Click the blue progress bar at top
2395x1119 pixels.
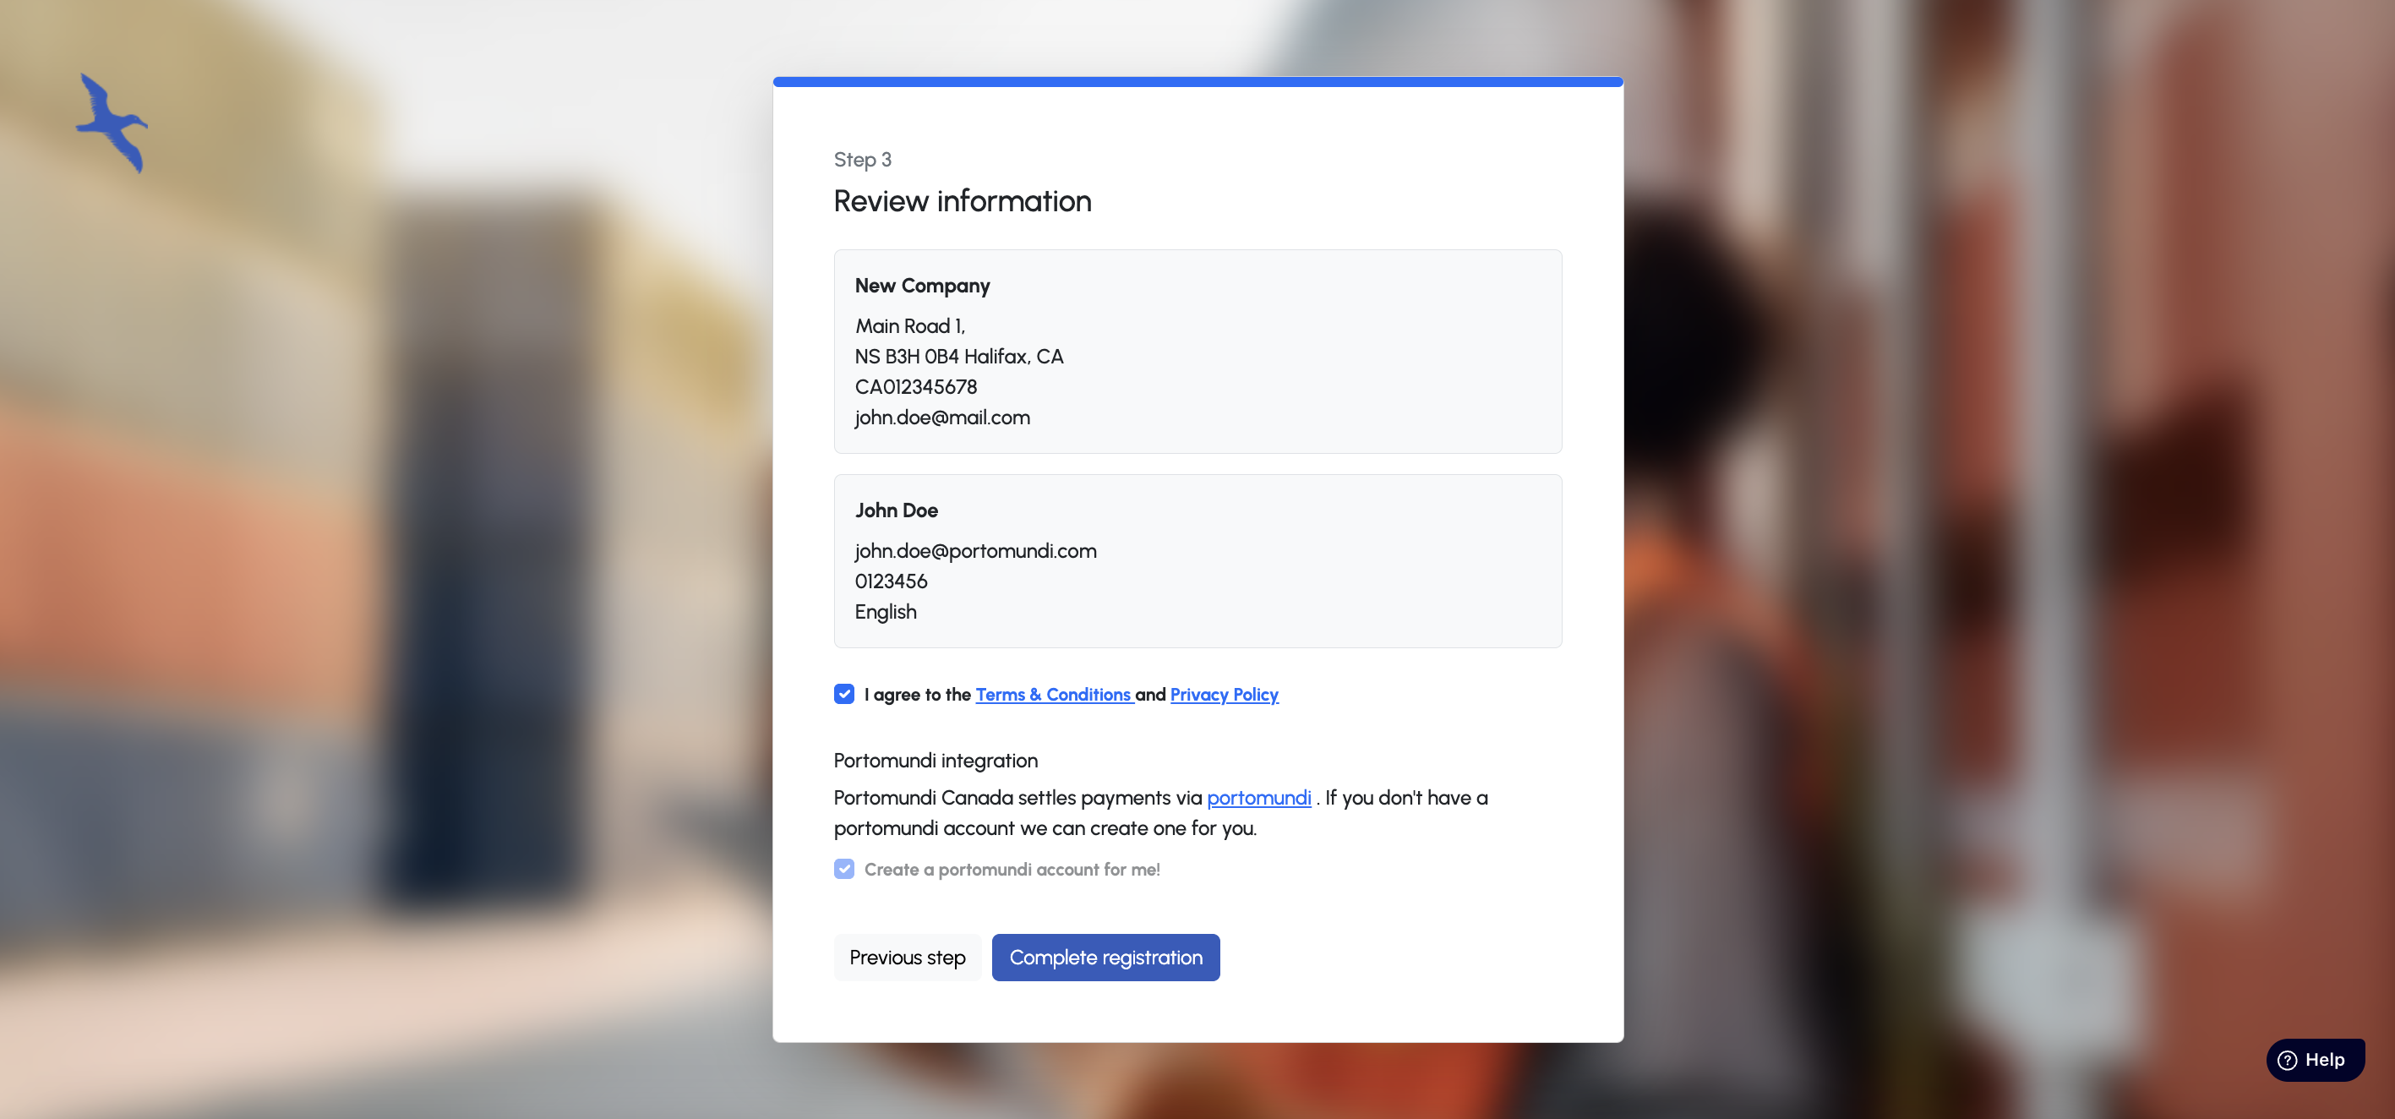pyautogui.click(x=1197, y=82)
